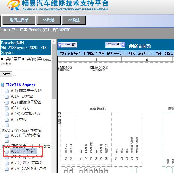Click connector label XB.M040.2 in diagram
Viewport: 174px width, 173px height.
[99, 67]
